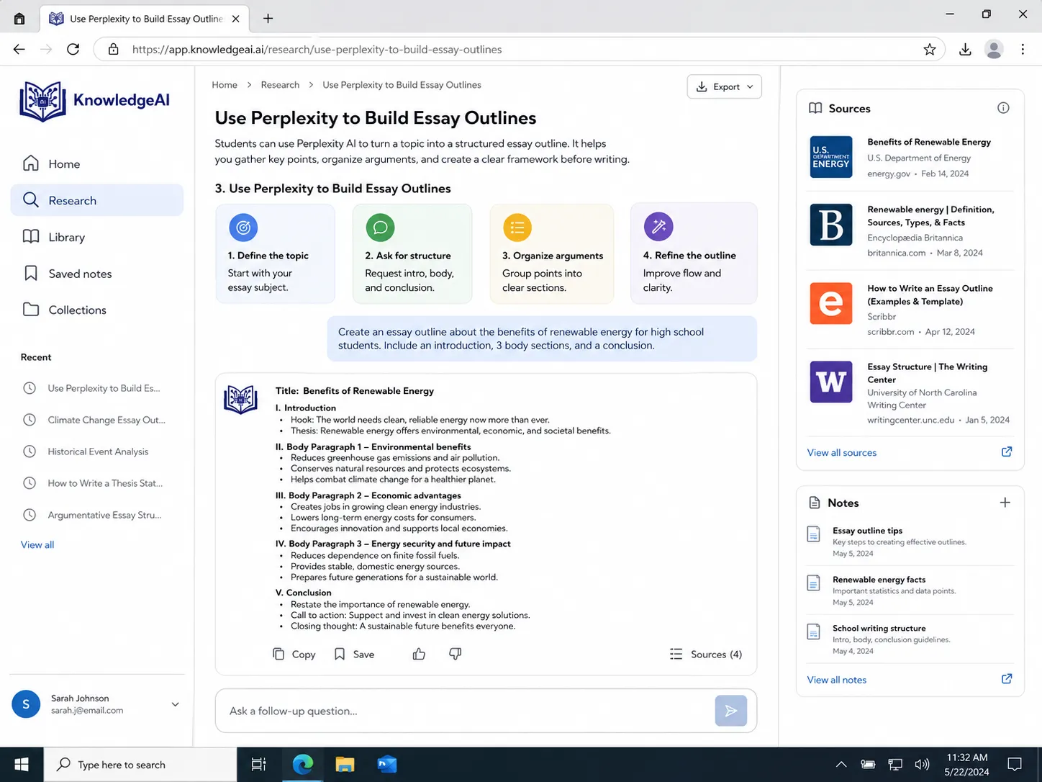Bookmark this page with star icon
This screenshot has height=782, width=1042.
tap(930, 49)
